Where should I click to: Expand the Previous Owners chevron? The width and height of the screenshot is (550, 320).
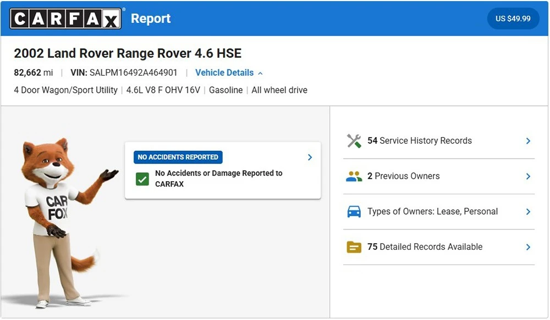point(528,176)
